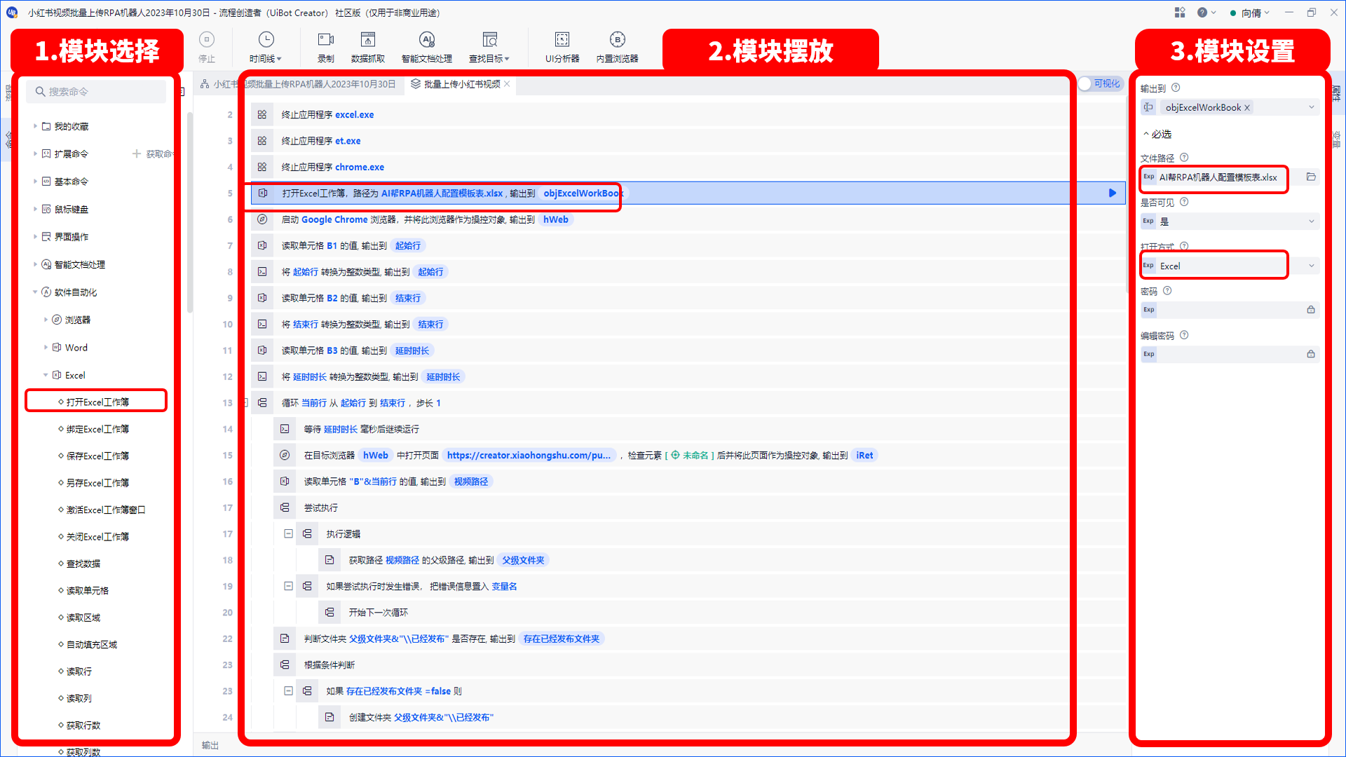Open the 打开方式 dropdown arrow
The width and height of the screenshot is (1346, 757).
[x=1311, y=266]
